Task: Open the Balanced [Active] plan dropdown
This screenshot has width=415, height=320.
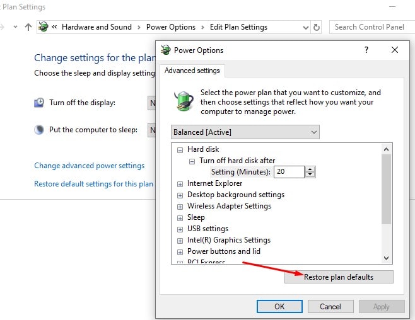Action: [245, 132]
